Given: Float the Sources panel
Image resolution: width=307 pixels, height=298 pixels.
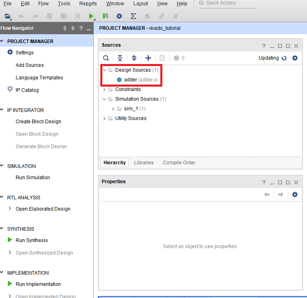Looking at the screenshot, I should [x=288, y=46].
